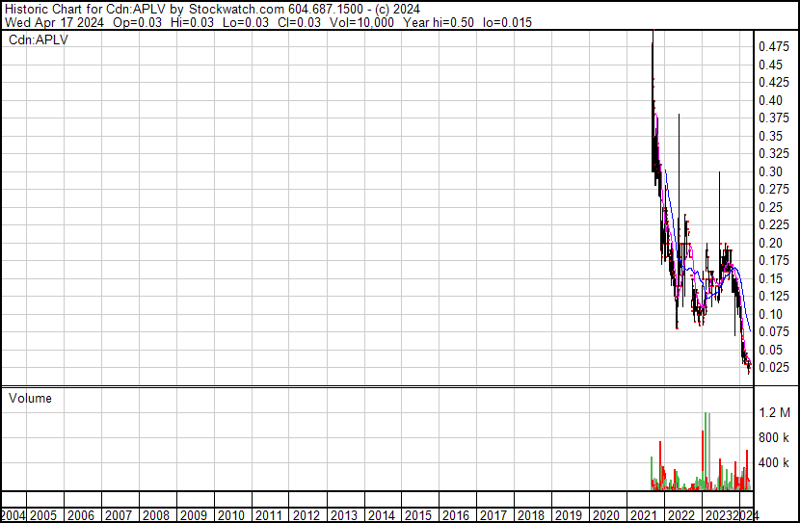Viewport: 800px width, 523px height.
Task: Select the 2019 year marker
Action: point(567,515)
